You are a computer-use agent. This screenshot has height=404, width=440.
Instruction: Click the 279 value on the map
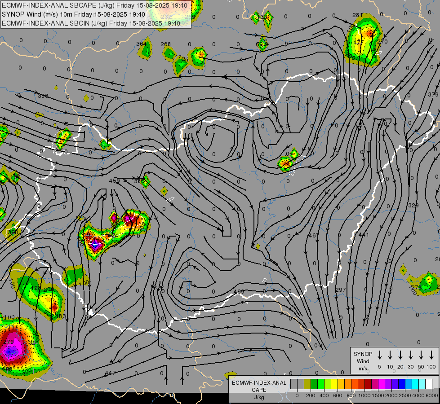pos(9,342)
